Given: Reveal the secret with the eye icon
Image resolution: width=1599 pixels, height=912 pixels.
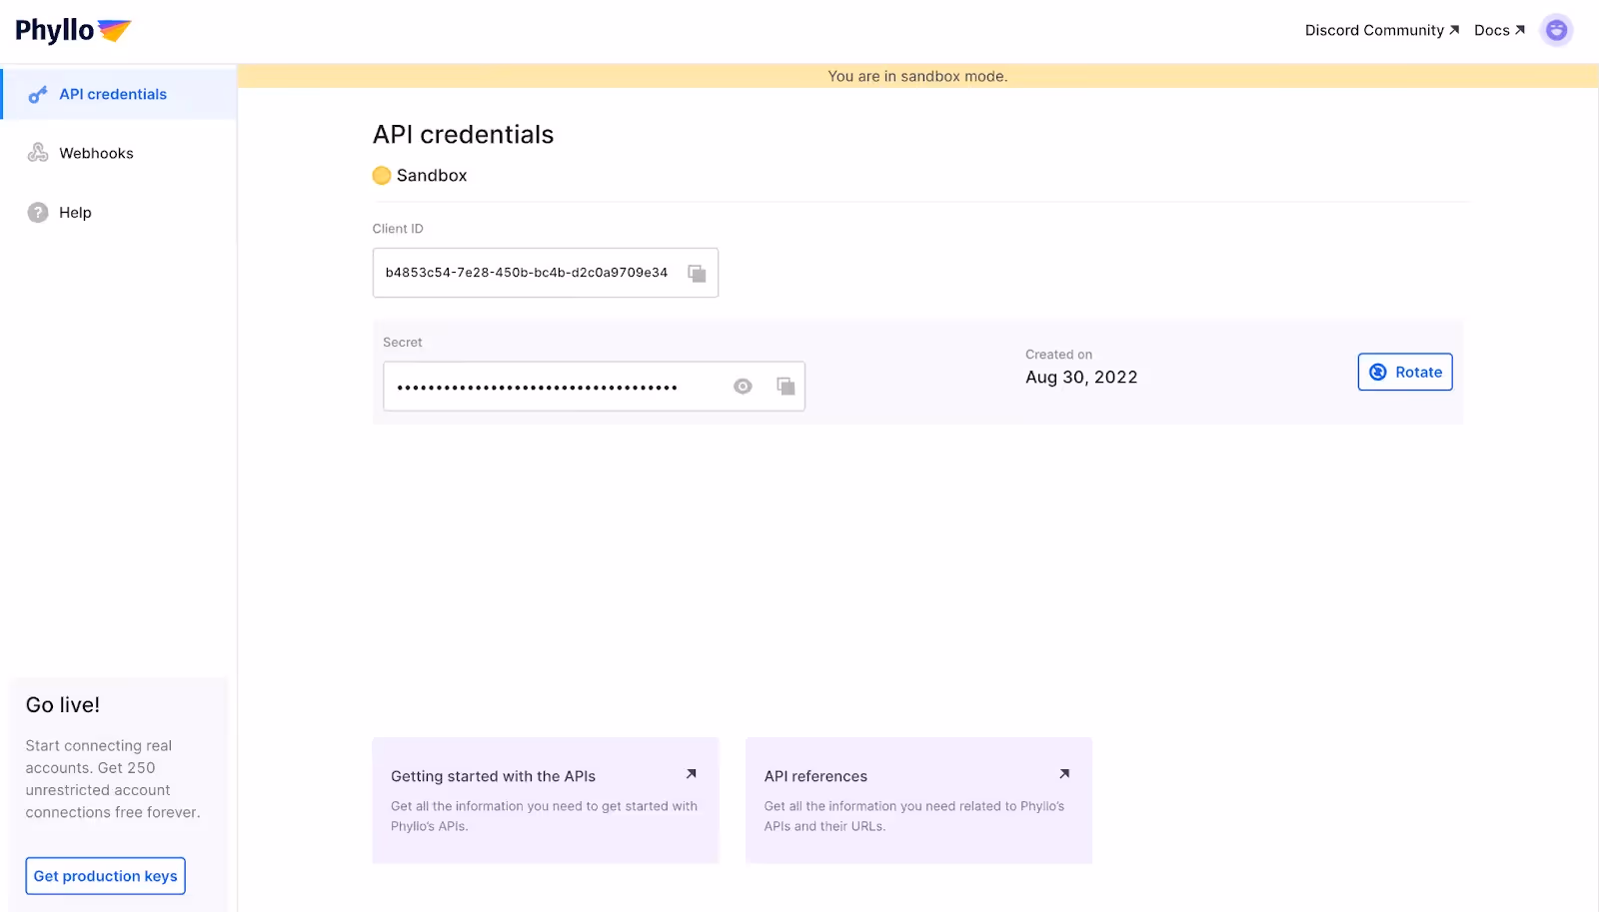Looking at the screenshot, I should (743, 387).
